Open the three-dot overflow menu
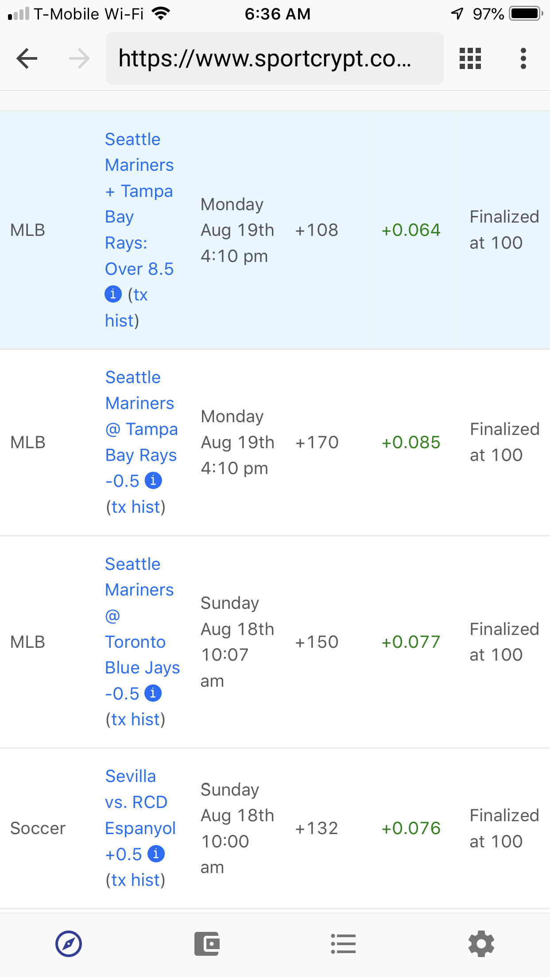This screenshot has width=550, height=977. 523,58
